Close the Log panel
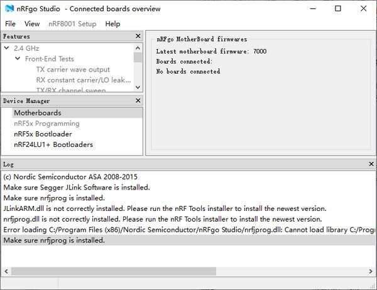The width and height of the screenshot is (377, 290). click(x=371, y=164)
